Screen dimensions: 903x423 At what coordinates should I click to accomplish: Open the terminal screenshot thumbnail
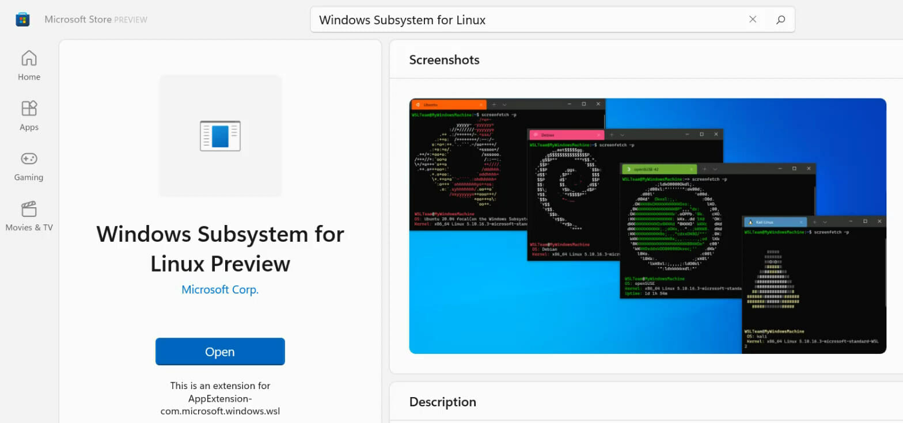tap(647, 226)
